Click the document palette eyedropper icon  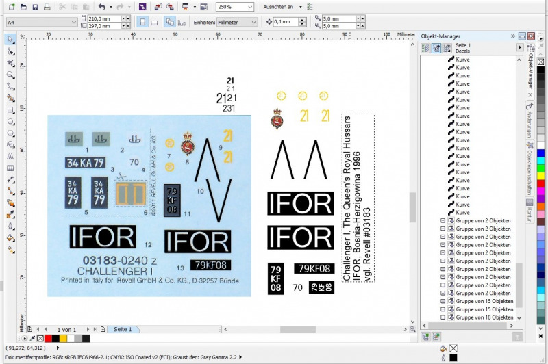[x=32, y=338]
